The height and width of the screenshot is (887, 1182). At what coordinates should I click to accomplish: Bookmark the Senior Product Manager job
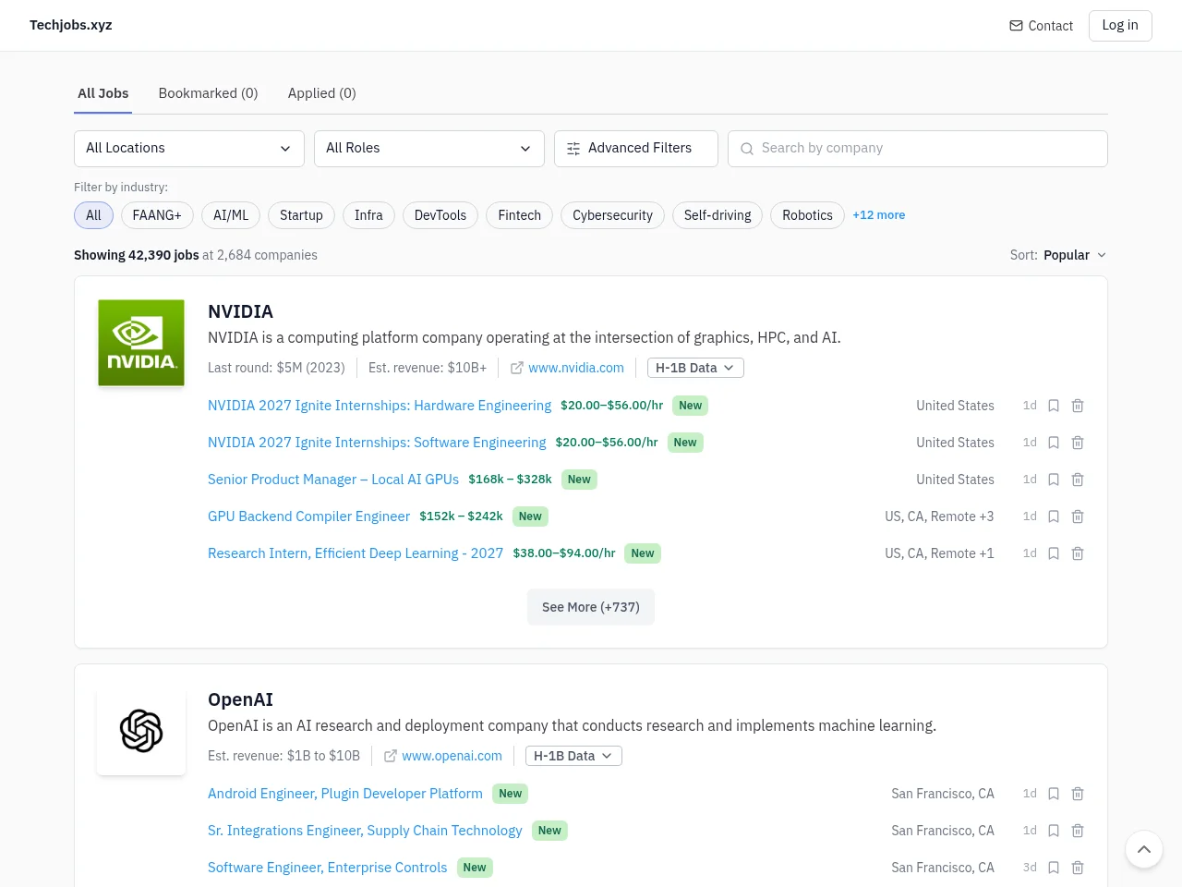tap(1054, 480)
